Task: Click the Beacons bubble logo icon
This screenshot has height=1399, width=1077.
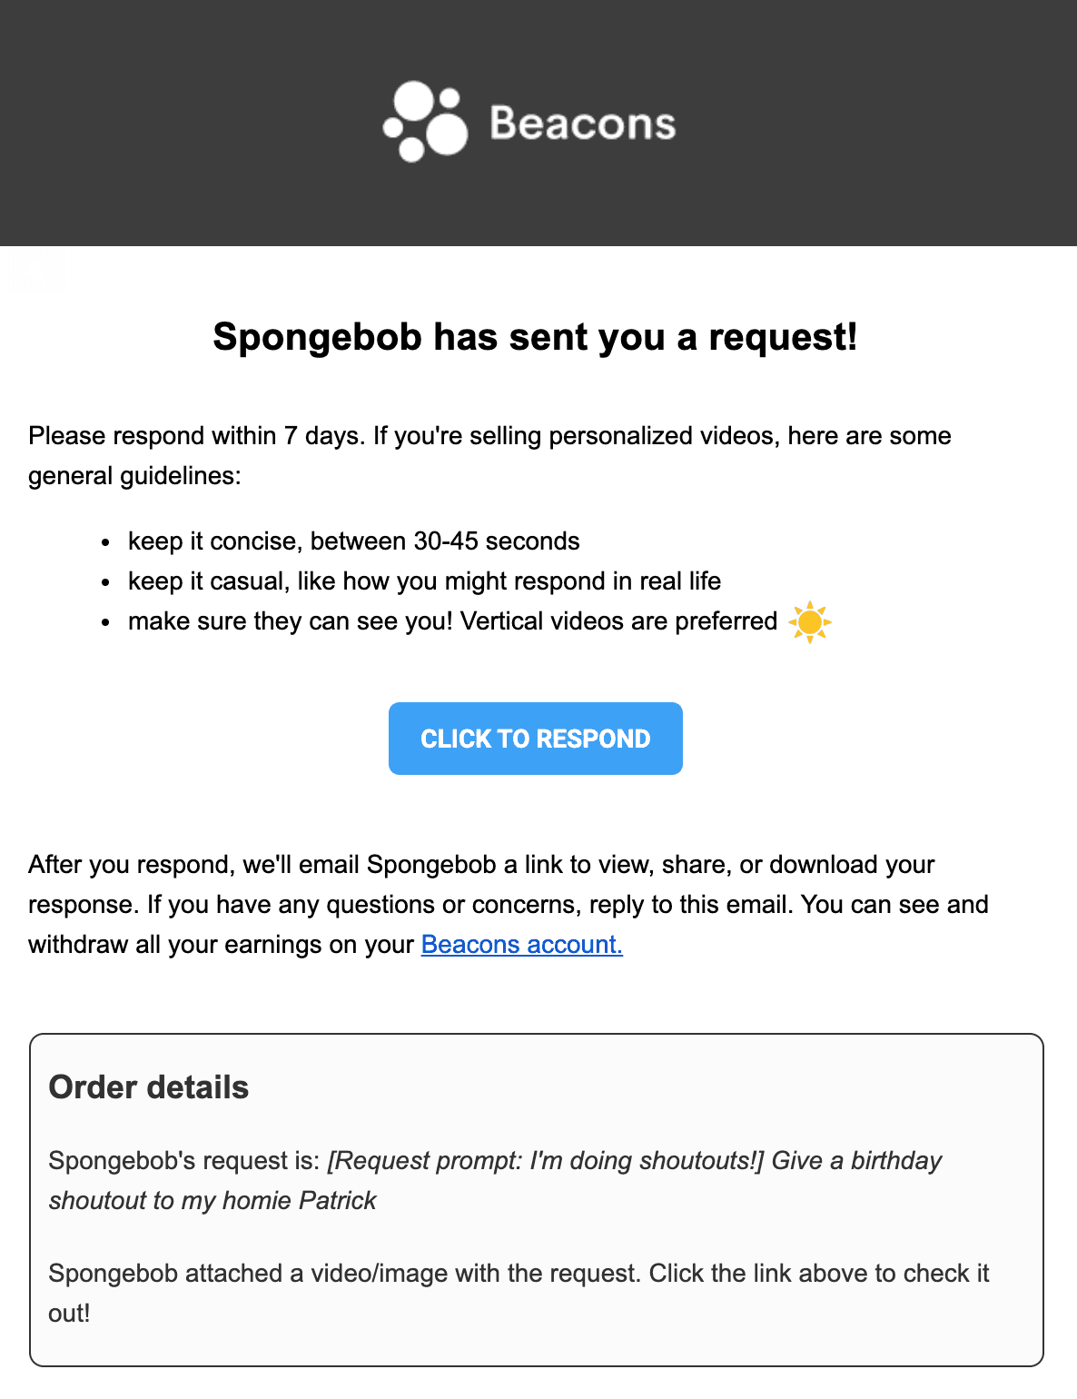Action: coord(425,122)
